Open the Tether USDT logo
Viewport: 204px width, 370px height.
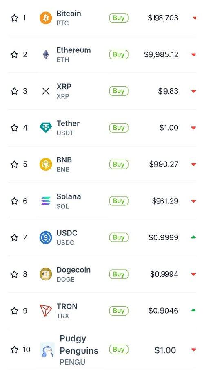(x=46, y=128)
